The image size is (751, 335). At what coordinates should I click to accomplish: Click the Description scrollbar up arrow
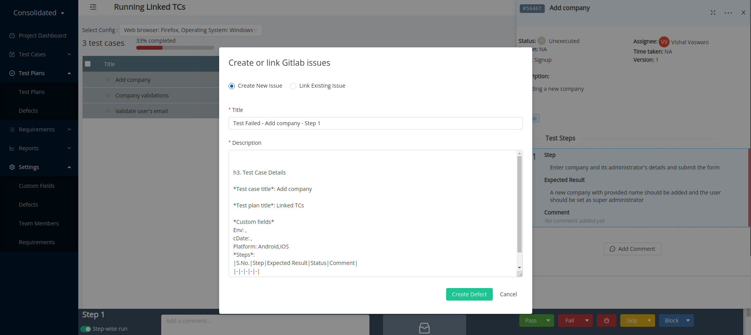[519, 153]
